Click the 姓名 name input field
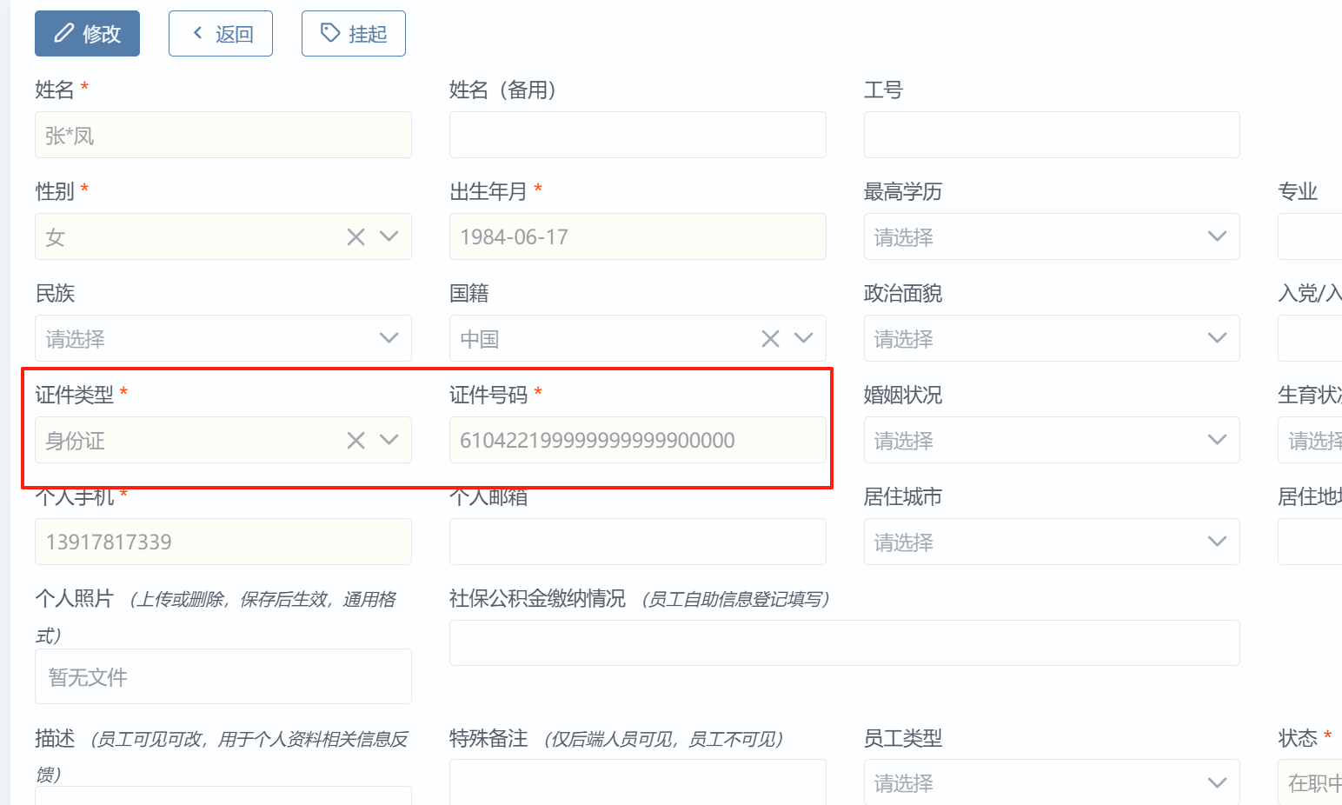 tap(223, 136)
